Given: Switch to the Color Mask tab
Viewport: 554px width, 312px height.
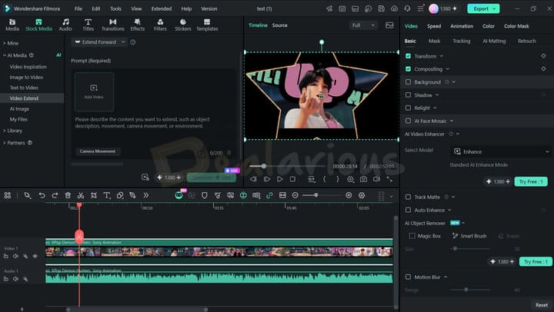Looking at the screenshot, I should [x=516, y=26].
